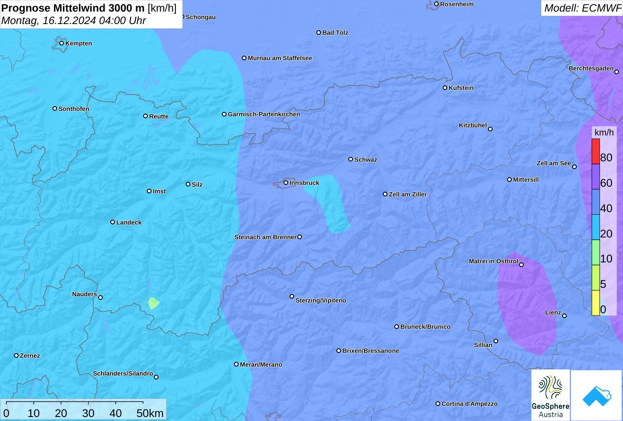
Task: Click the Innsbruck city marker
Action: point(286,183)
